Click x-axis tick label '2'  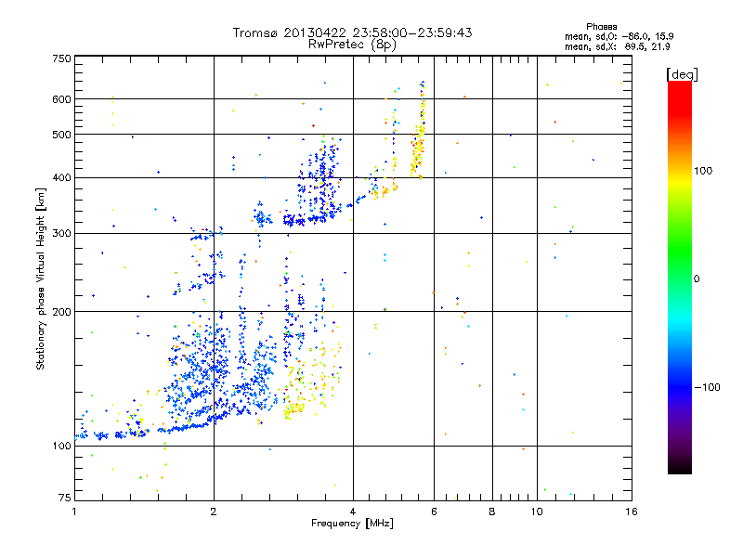coord(214,512)
